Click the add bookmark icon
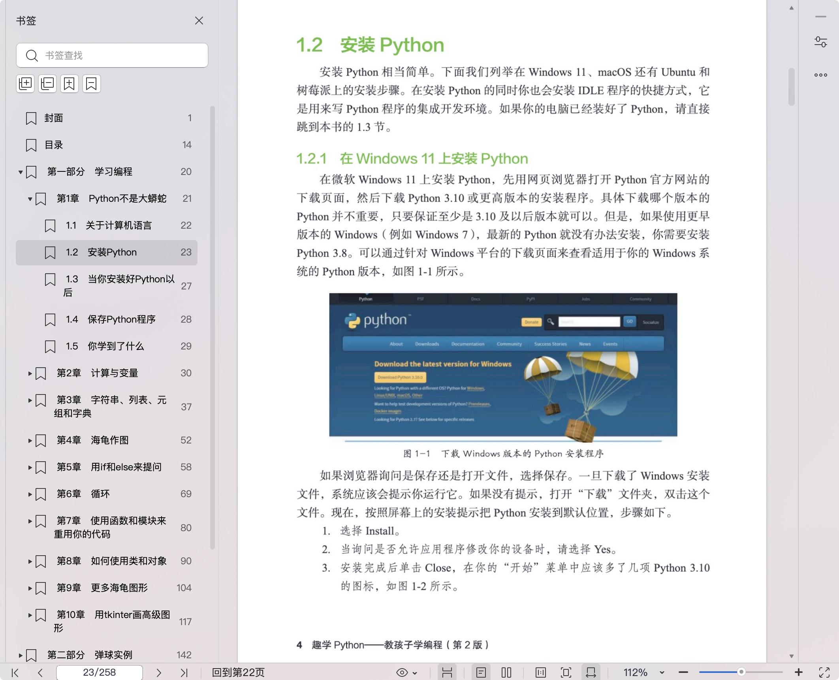Image resolution: width=839 pixels, height=680 pixels. coord(70,84)
